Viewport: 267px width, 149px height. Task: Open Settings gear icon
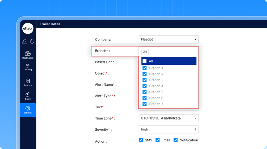coord(28,109)
